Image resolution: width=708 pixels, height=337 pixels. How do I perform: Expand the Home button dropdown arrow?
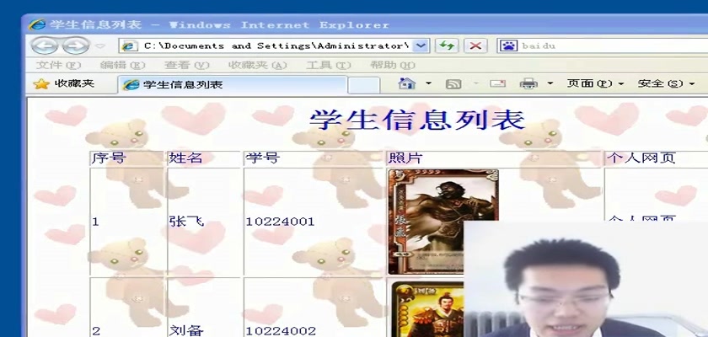tap(428, 83)
